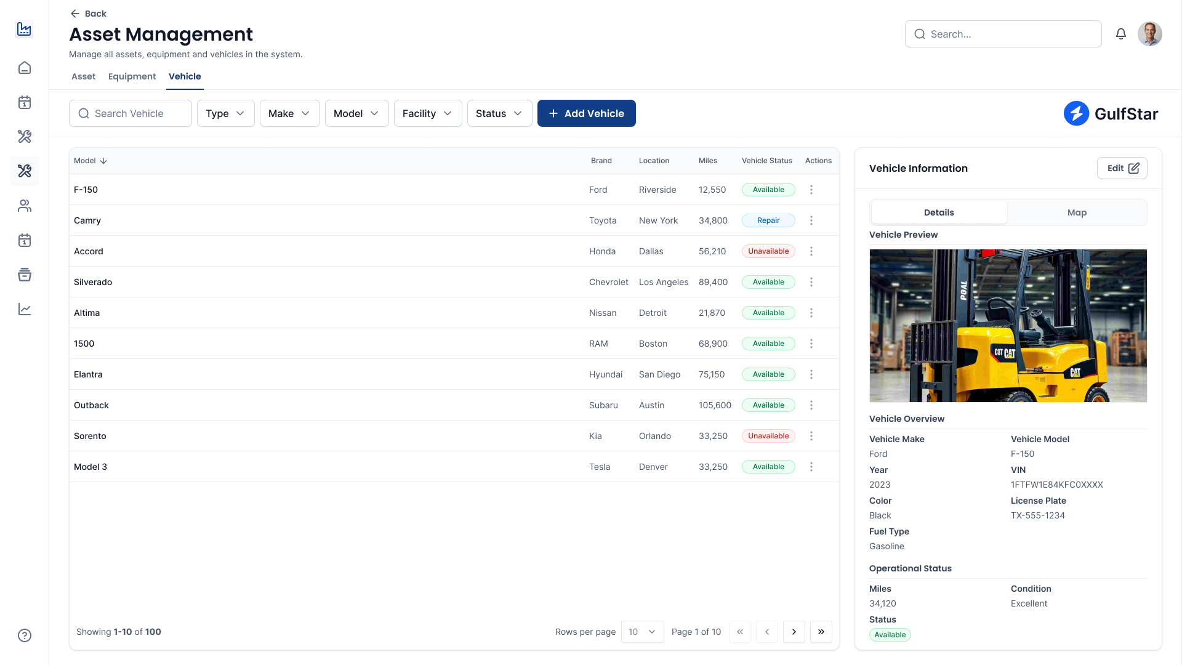Click the notification bell icon
This screenshot has width=1182, height=665.
pos(1121,34)
